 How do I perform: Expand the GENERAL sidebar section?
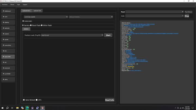pyautogui.click(x=8, y=23)
